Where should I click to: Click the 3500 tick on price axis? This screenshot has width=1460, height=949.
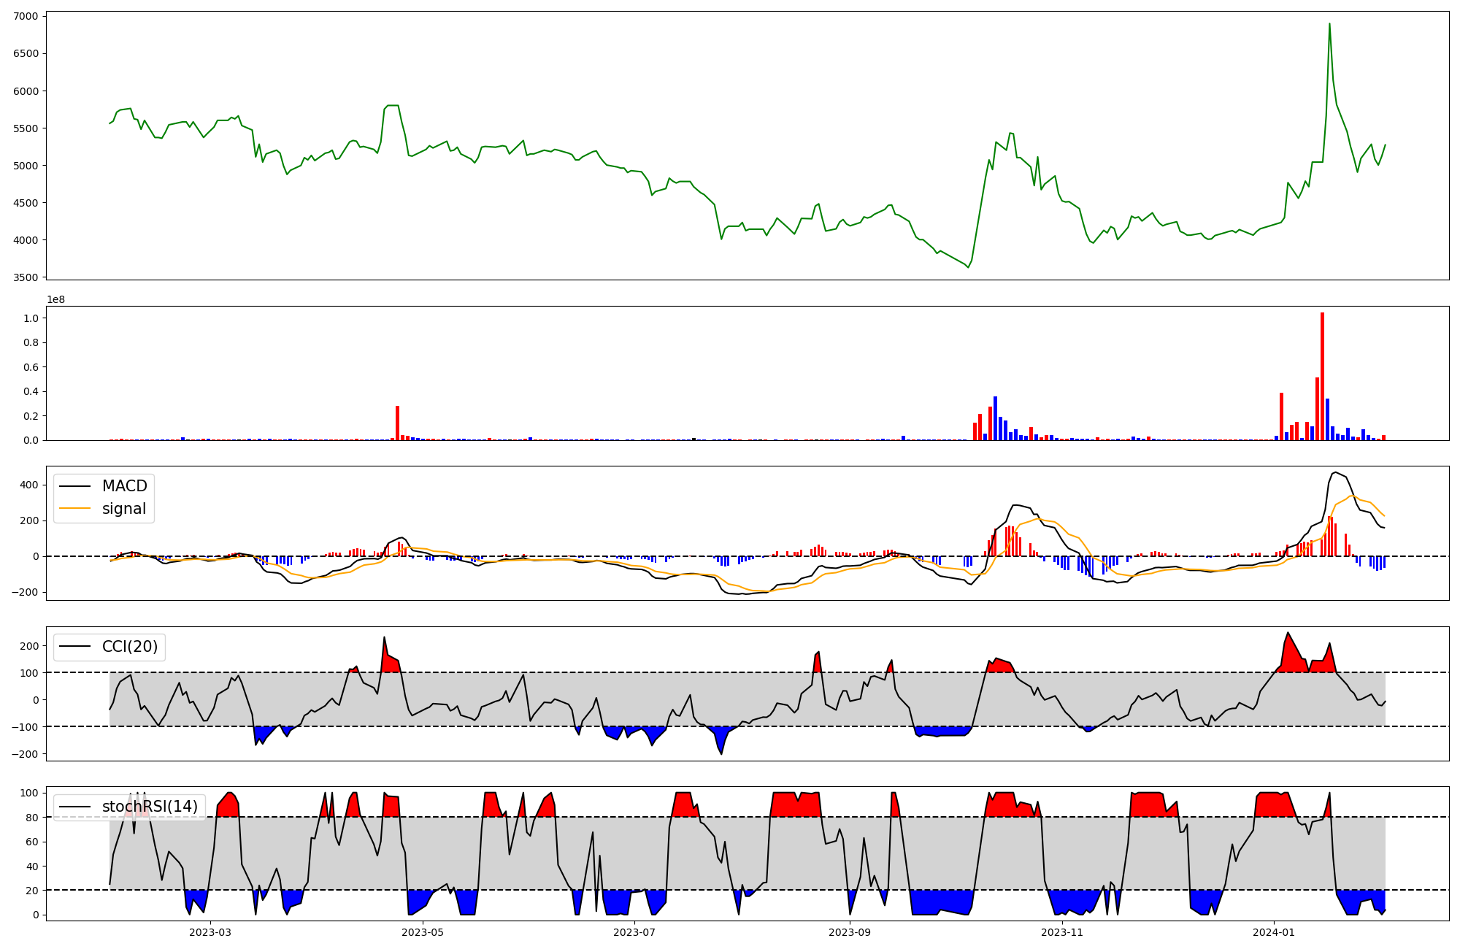point(26,277)
